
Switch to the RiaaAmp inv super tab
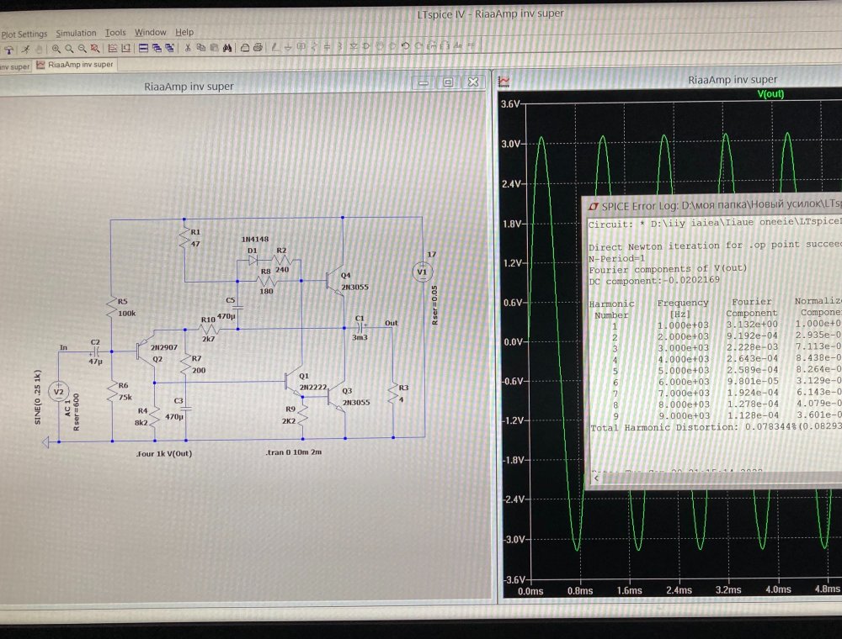click(74, 65)
